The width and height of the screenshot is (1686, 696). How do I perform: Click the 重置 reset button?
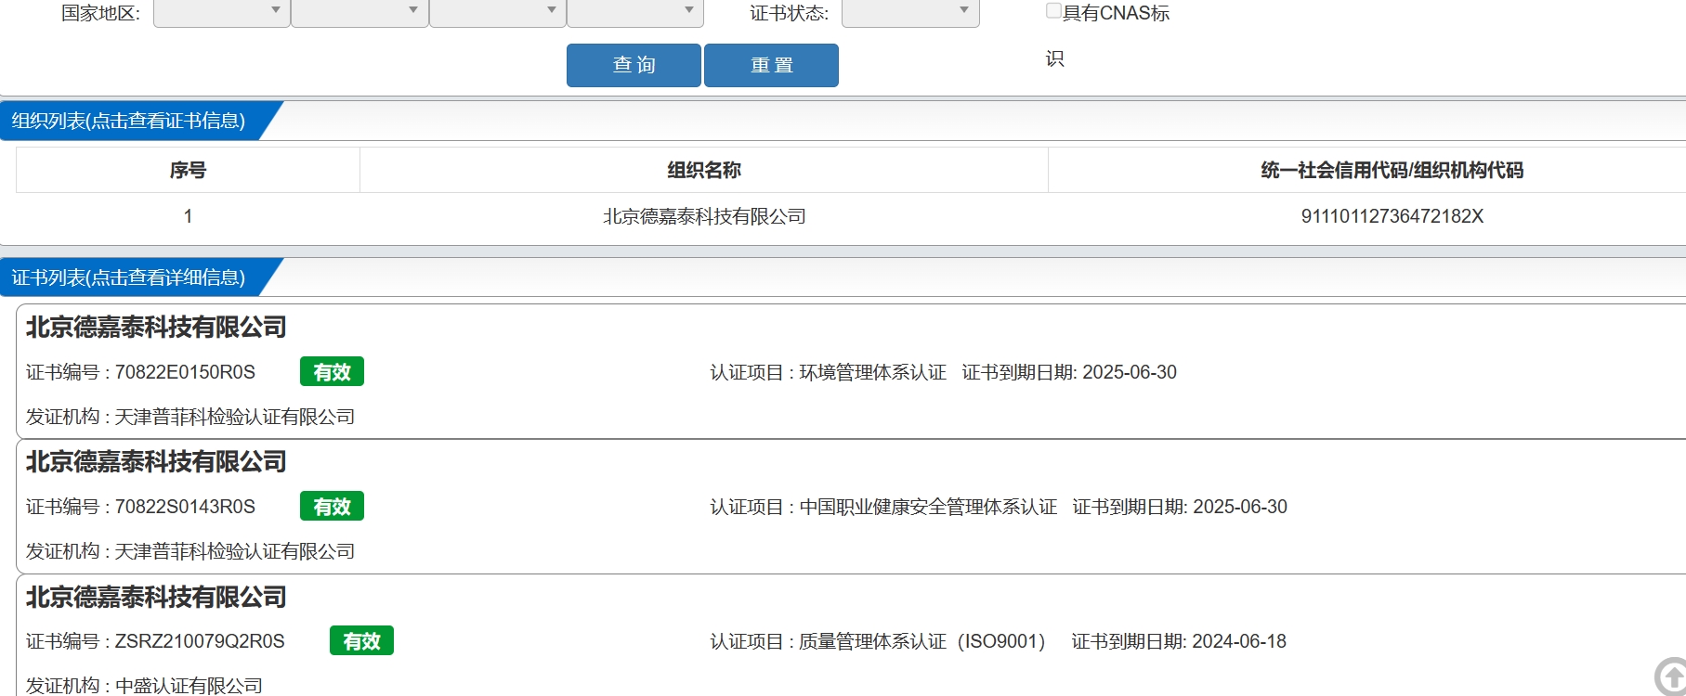[x=771, y=65]
